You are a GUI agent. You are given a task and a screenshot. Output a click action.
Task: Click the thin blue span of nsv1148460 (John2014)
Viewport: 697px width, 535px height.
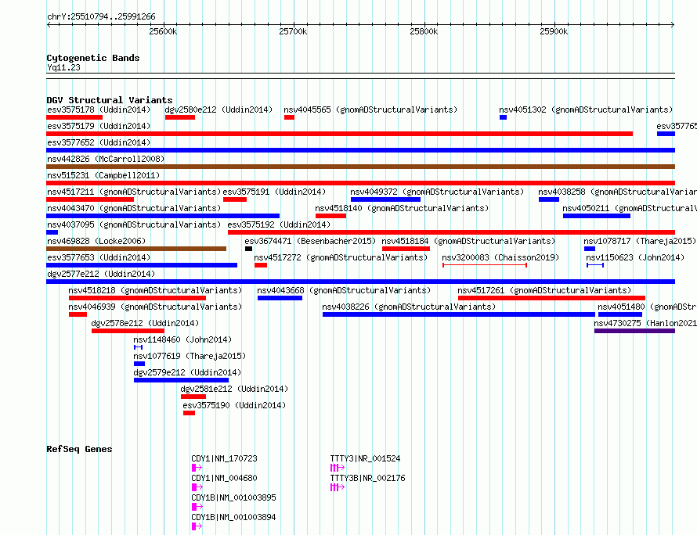[139, 347]
